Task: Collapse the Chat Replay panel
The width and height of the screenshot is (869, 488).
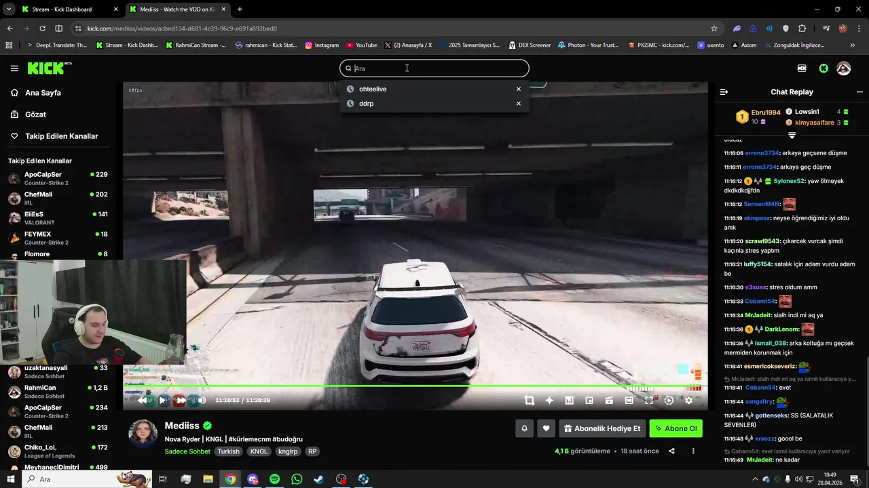Action: coord(724,92)
